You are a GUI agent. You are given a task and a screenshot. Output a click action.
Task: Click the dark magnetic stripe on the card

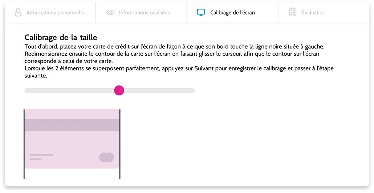click(72, 125)
